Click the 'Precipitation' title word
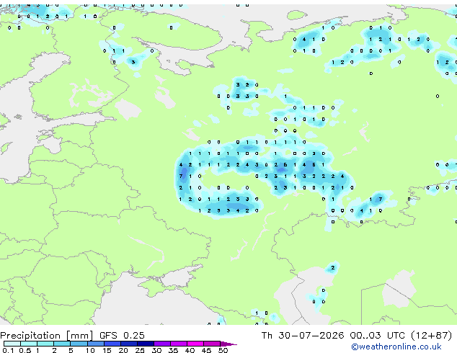This screenshot has height=353, width=457. coord(30,336)
